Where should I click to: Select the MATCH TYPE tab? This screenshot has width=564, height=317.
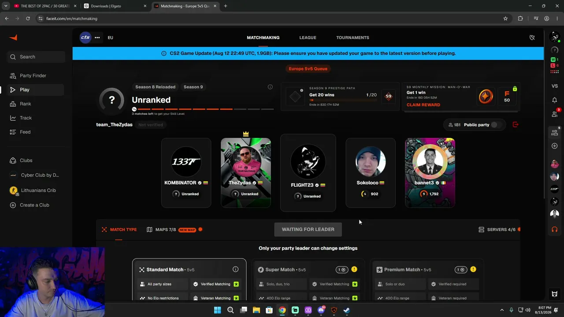point(119,229)
